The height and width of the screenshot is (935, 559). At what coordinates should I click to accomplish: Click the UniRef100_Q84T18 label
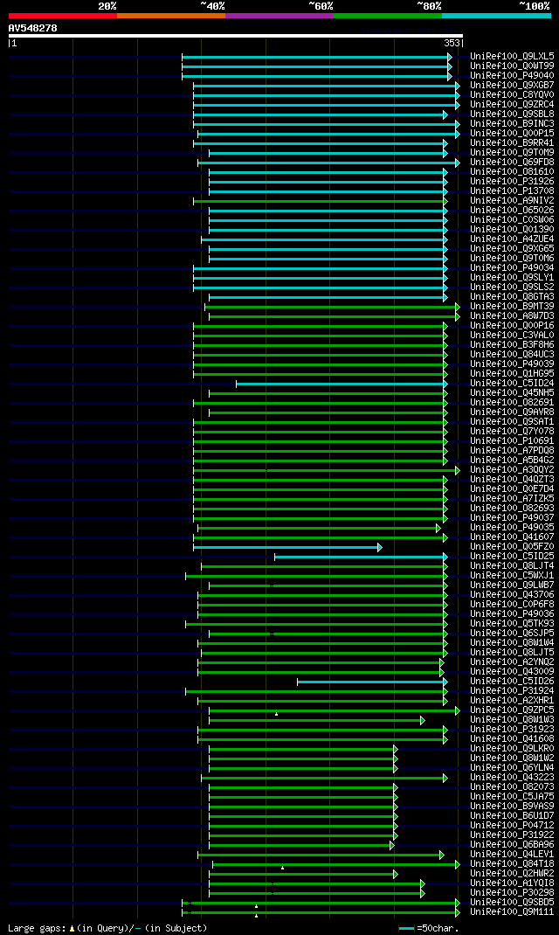click(512, 862)
